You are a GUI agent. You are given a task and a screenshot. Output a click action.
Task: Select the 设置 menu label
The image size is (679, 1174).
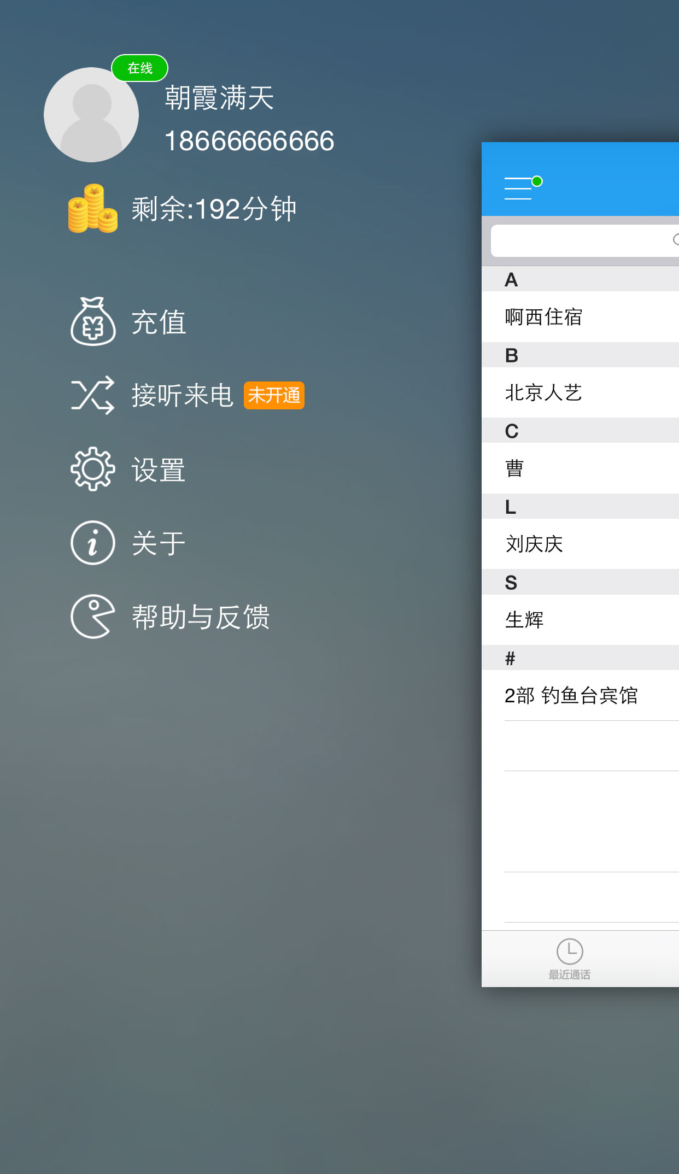[159, 470]
